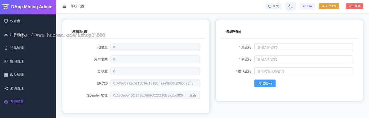
Task: Click the Spender 地址 input field
Action: coord(148,95)
